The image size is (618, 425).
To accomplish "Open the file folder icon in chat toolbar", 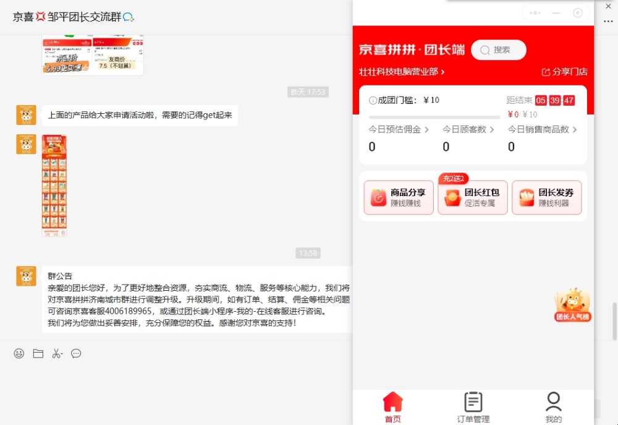I will 38,354.
